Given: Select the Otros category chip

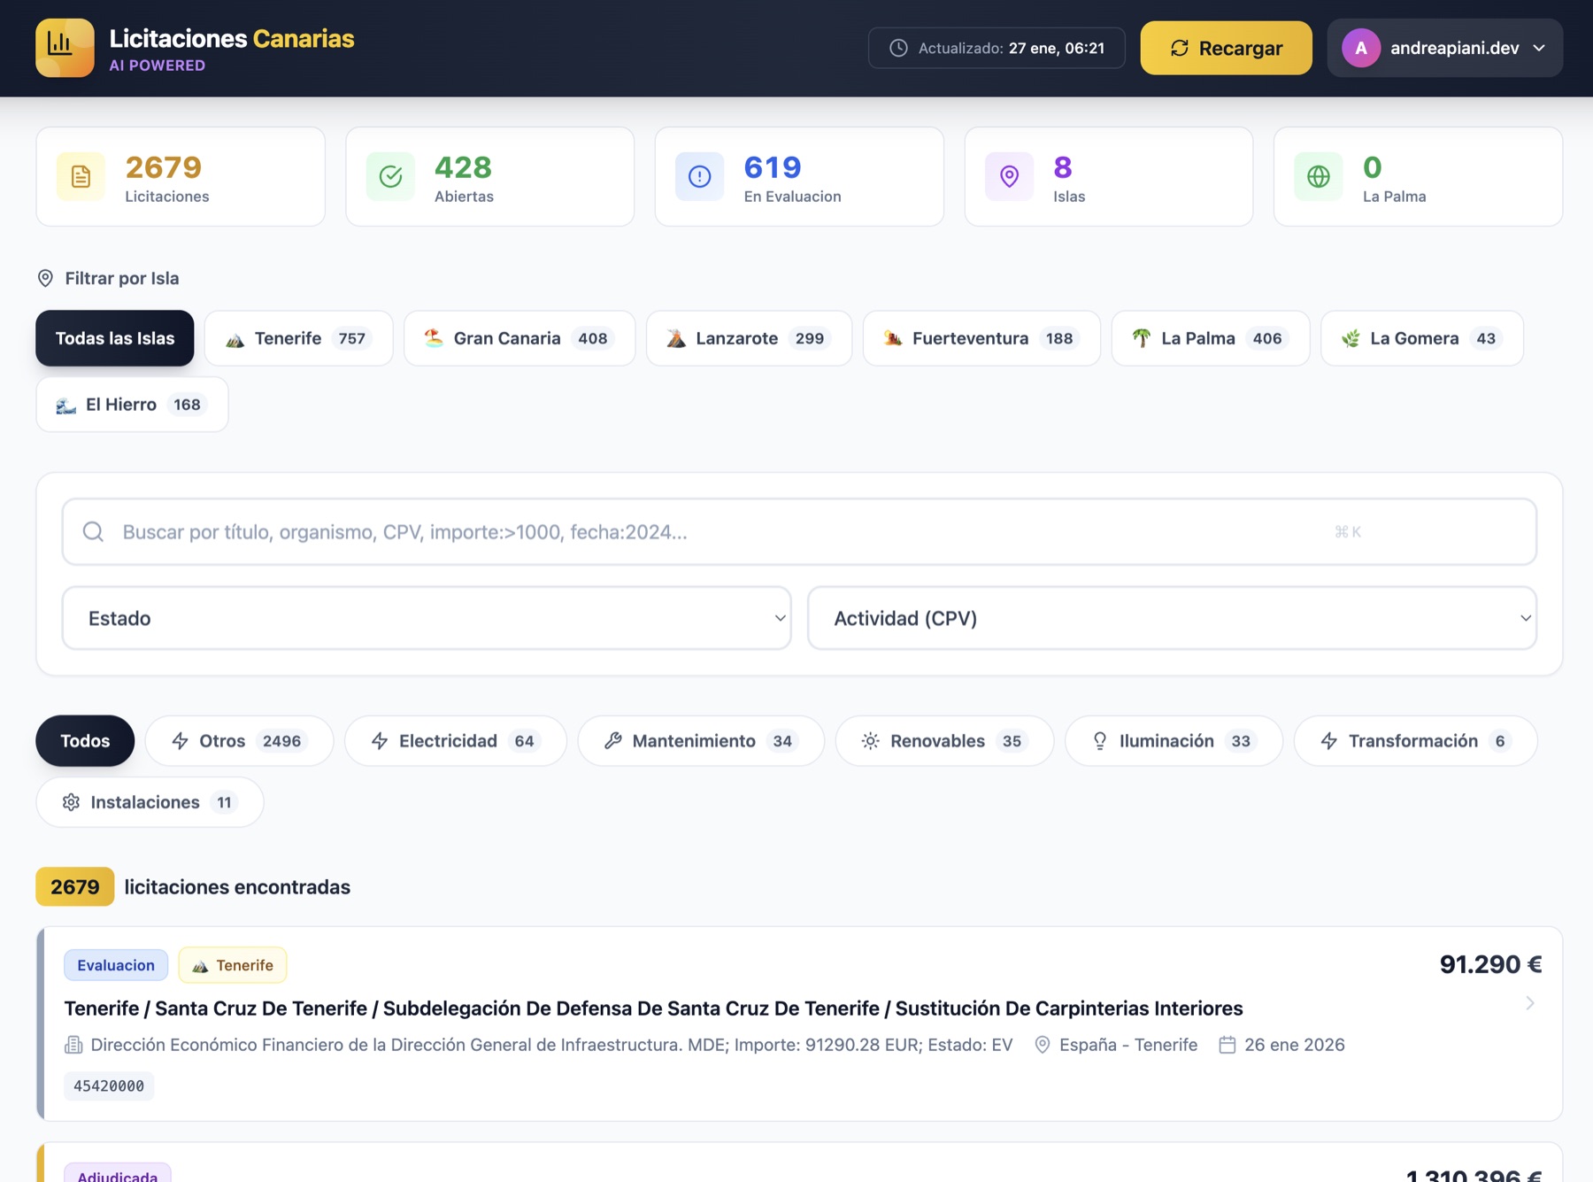Looking at the screenshot, I should coord(239,741).
